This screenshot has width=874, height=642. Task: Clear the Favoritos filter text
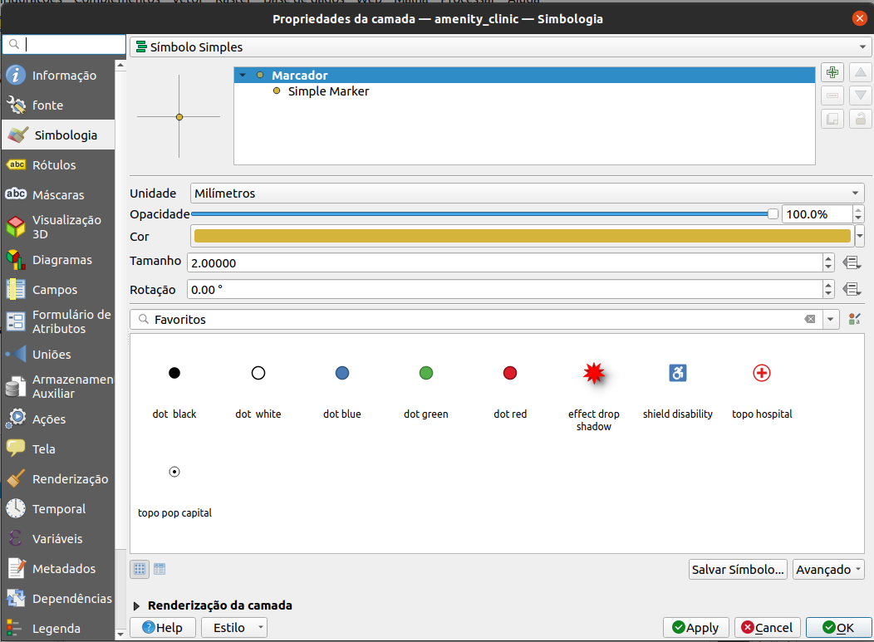(x=810, y=319)
